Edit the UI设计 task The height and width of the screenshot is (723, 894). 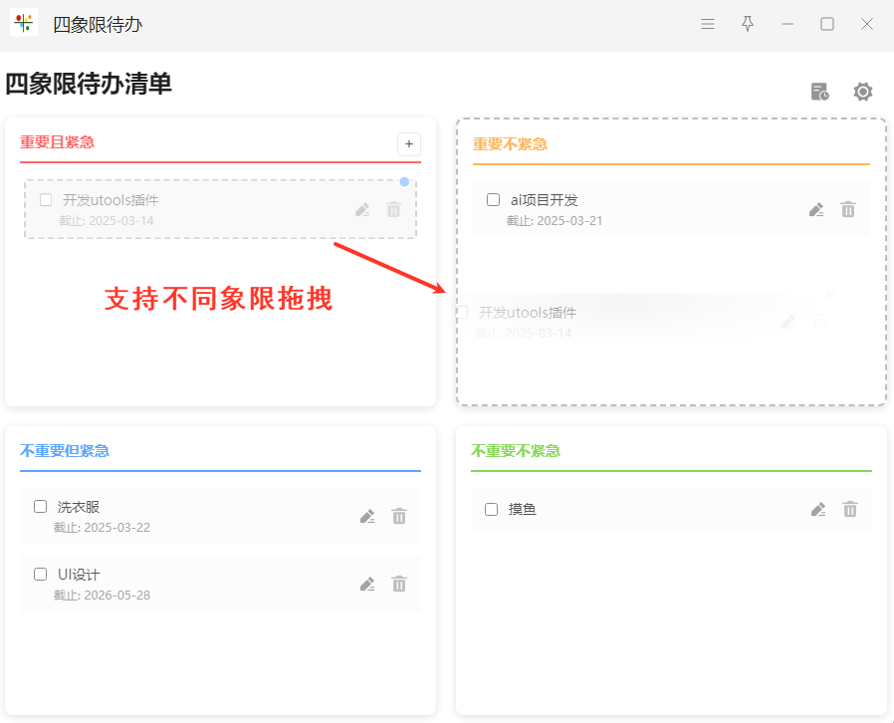pyautogui.click(x=367, y=584)
